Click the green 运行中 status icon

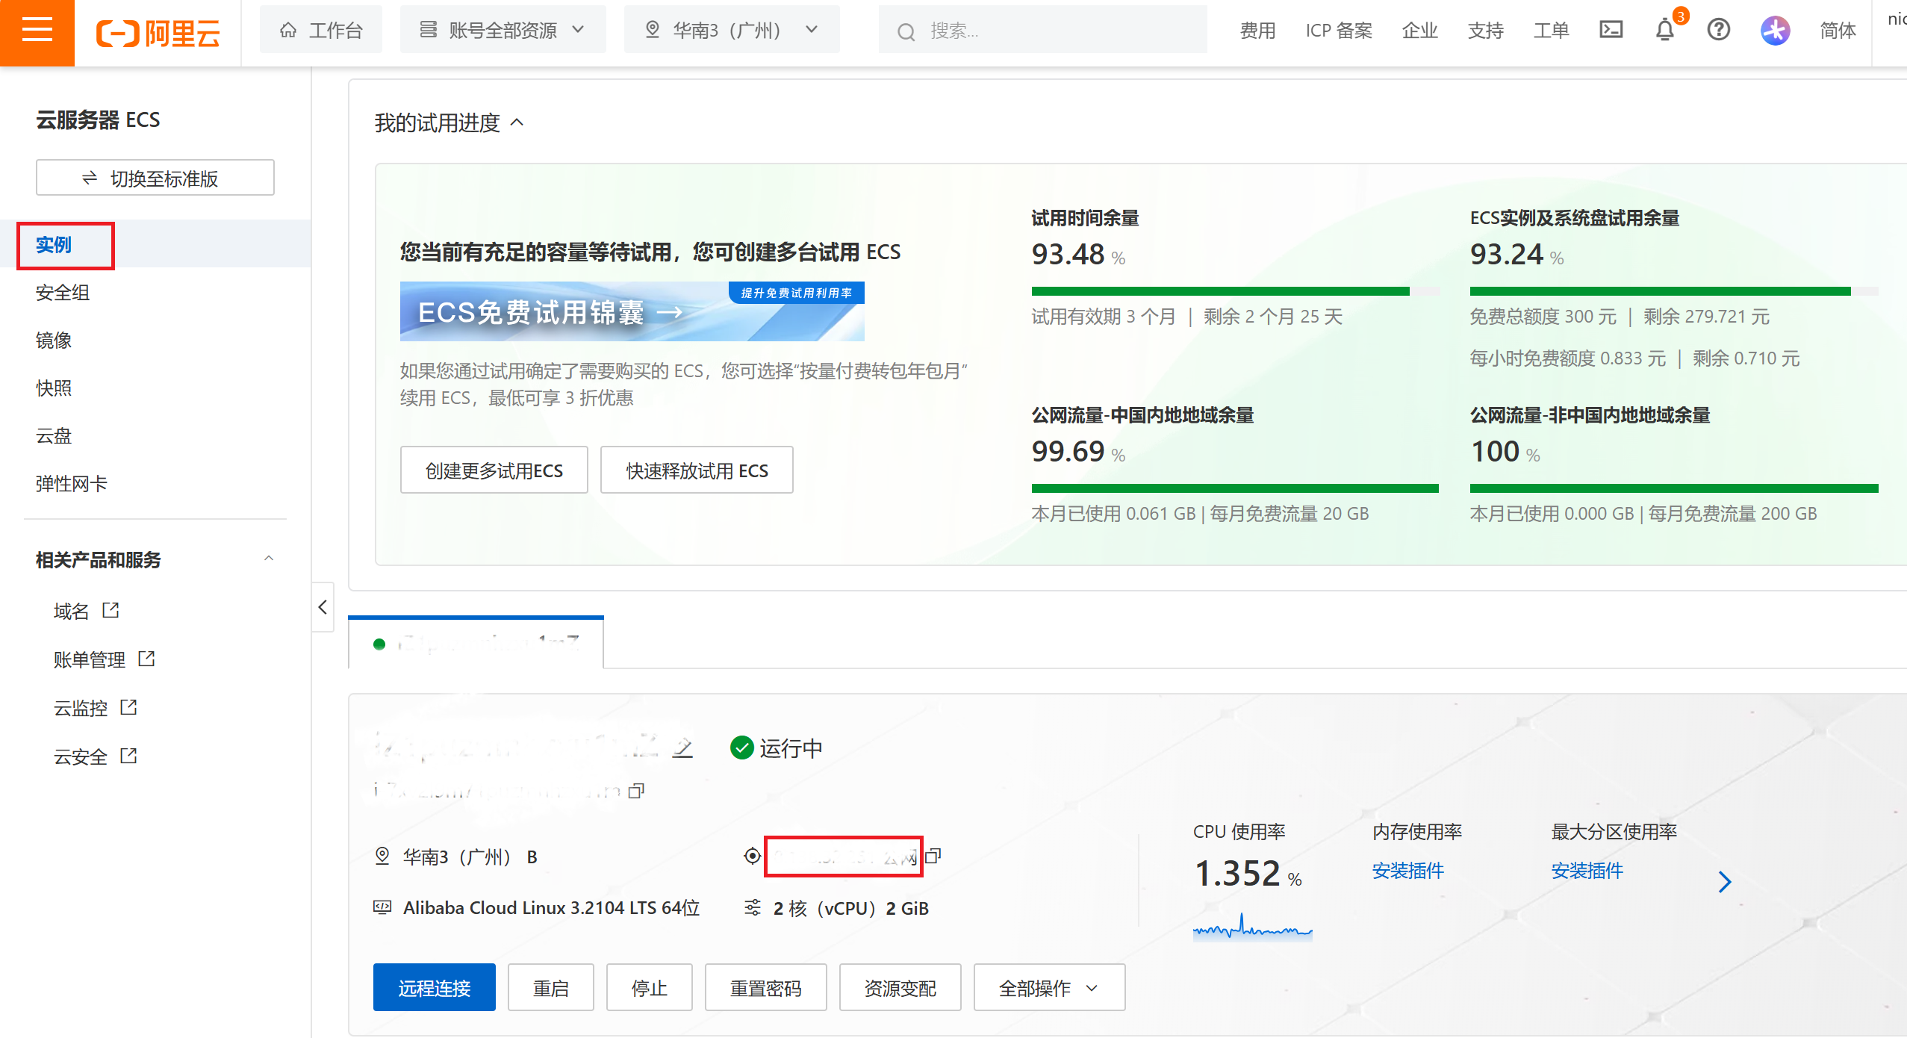(x=741, y=748)
